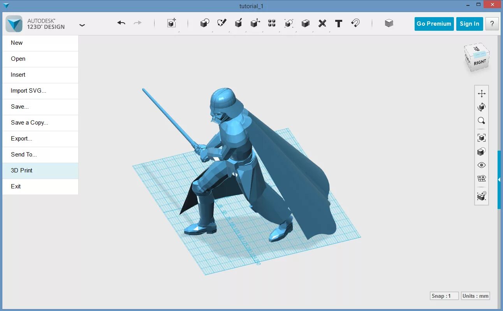
Task: Select the Orbit navigation tool
Action: 482,107
